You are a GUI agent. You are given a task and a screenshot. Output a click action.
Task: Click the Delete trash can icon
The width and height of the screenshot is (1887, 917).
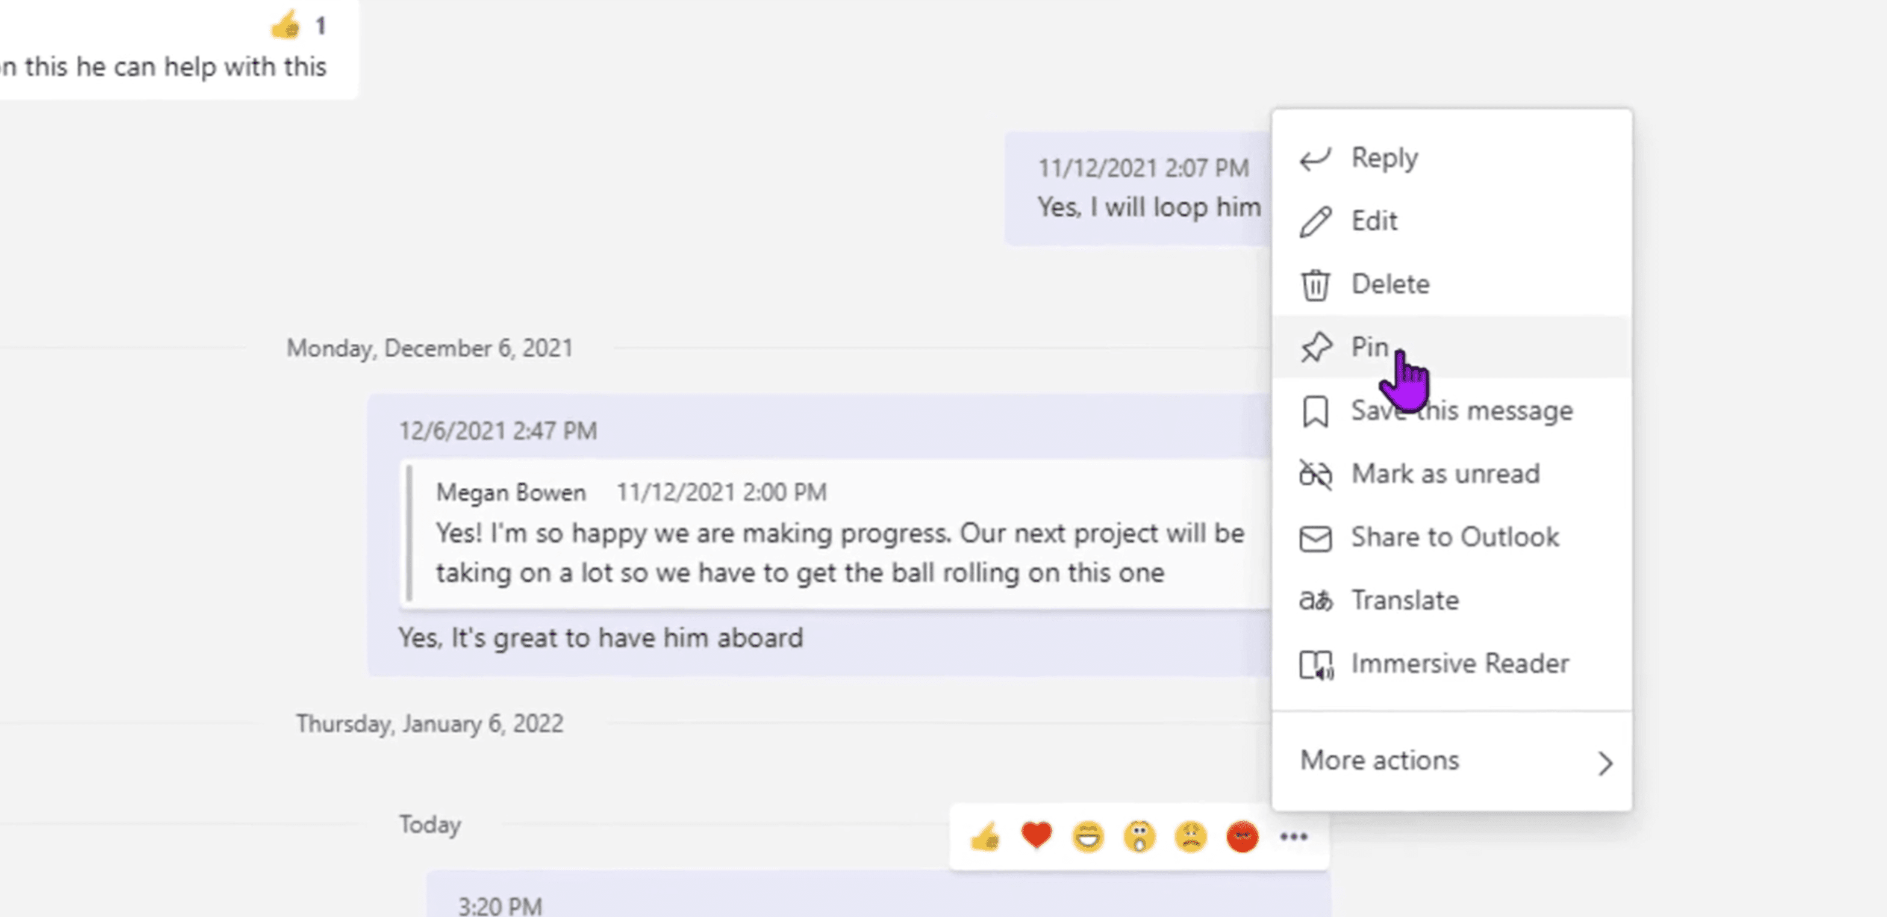point(1315,285)
